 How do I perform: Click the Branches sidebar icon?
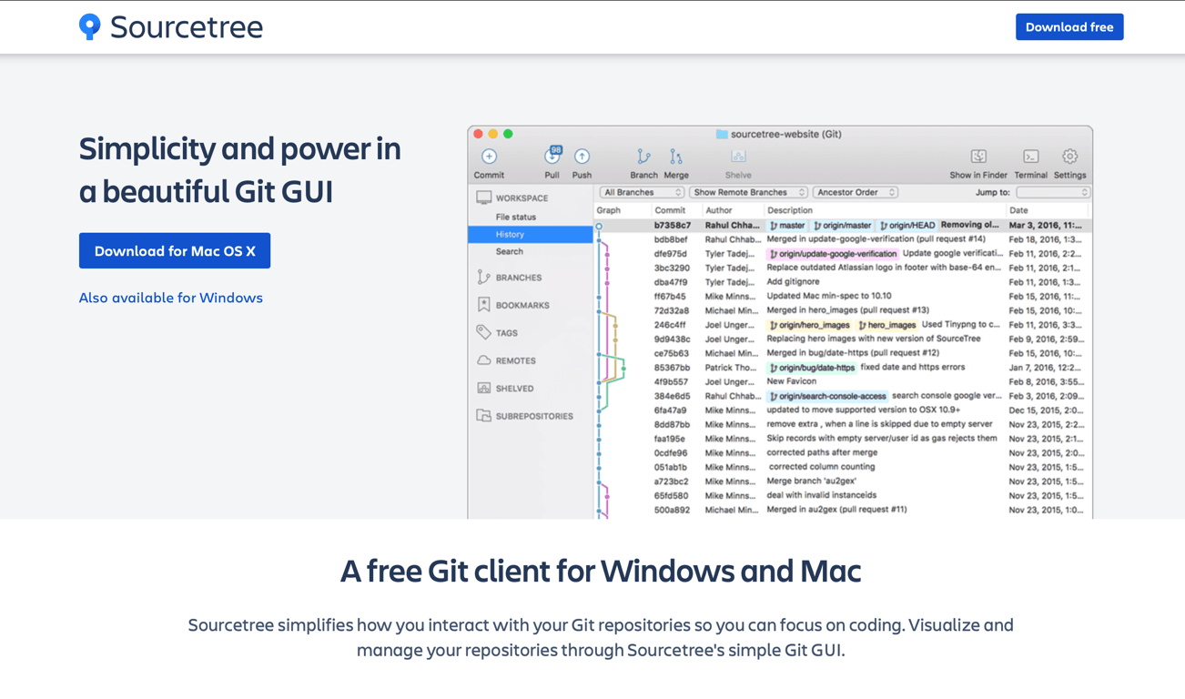coord(483,277)
